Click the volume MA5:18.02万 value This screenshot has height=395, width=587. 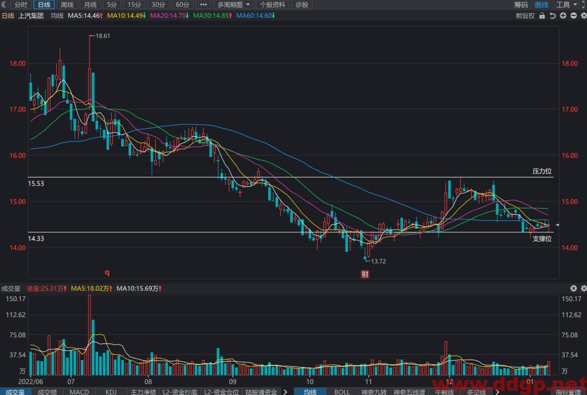click(x=92, y=289)
